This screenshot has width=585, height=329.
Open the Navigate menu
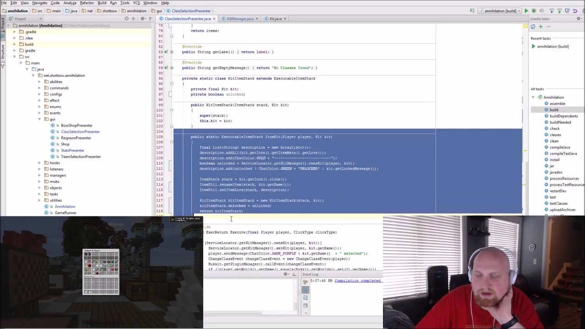click(x=39, y=3)
